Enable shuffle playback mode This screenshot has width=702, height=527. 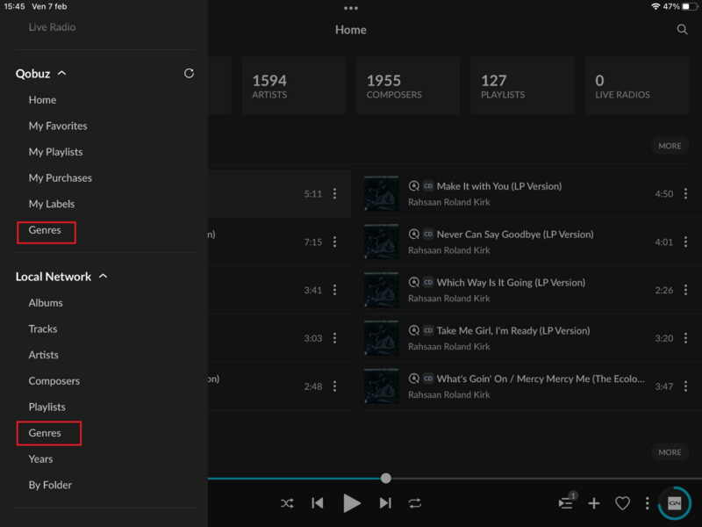click(287, 503)
